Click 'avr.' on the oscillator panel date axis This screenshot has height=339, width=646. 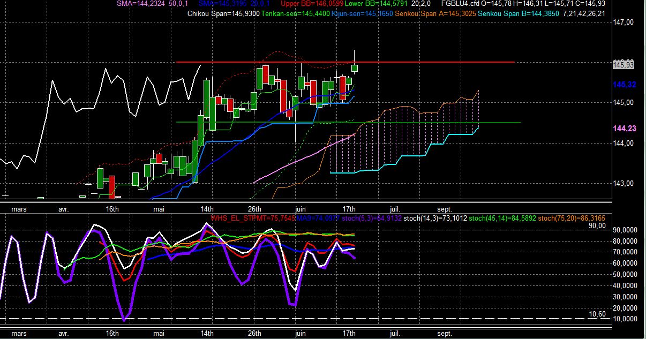pos(63,333)
